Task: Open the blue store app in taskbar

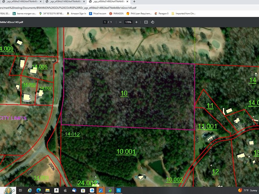Action: 118,190
